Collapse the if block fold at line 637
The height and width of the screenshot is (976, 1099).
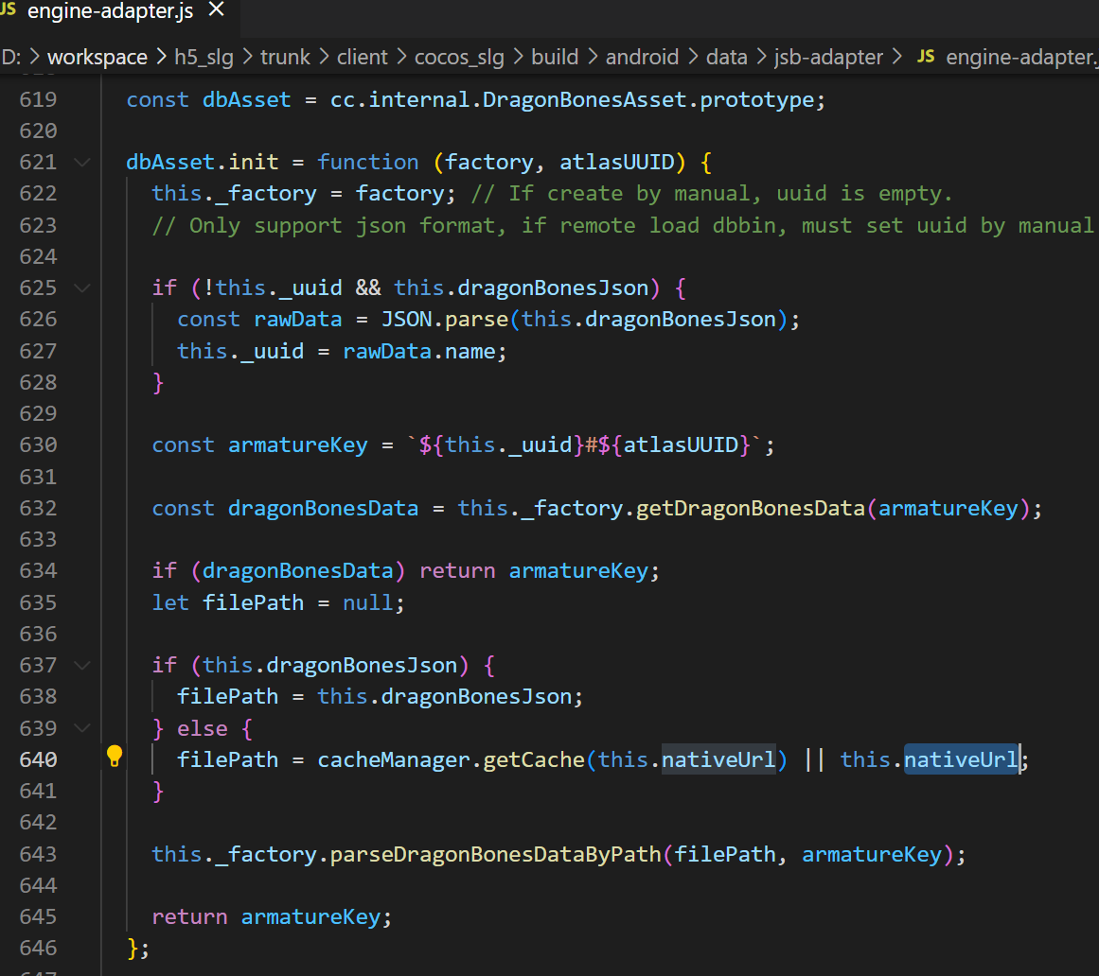point(82,665)
